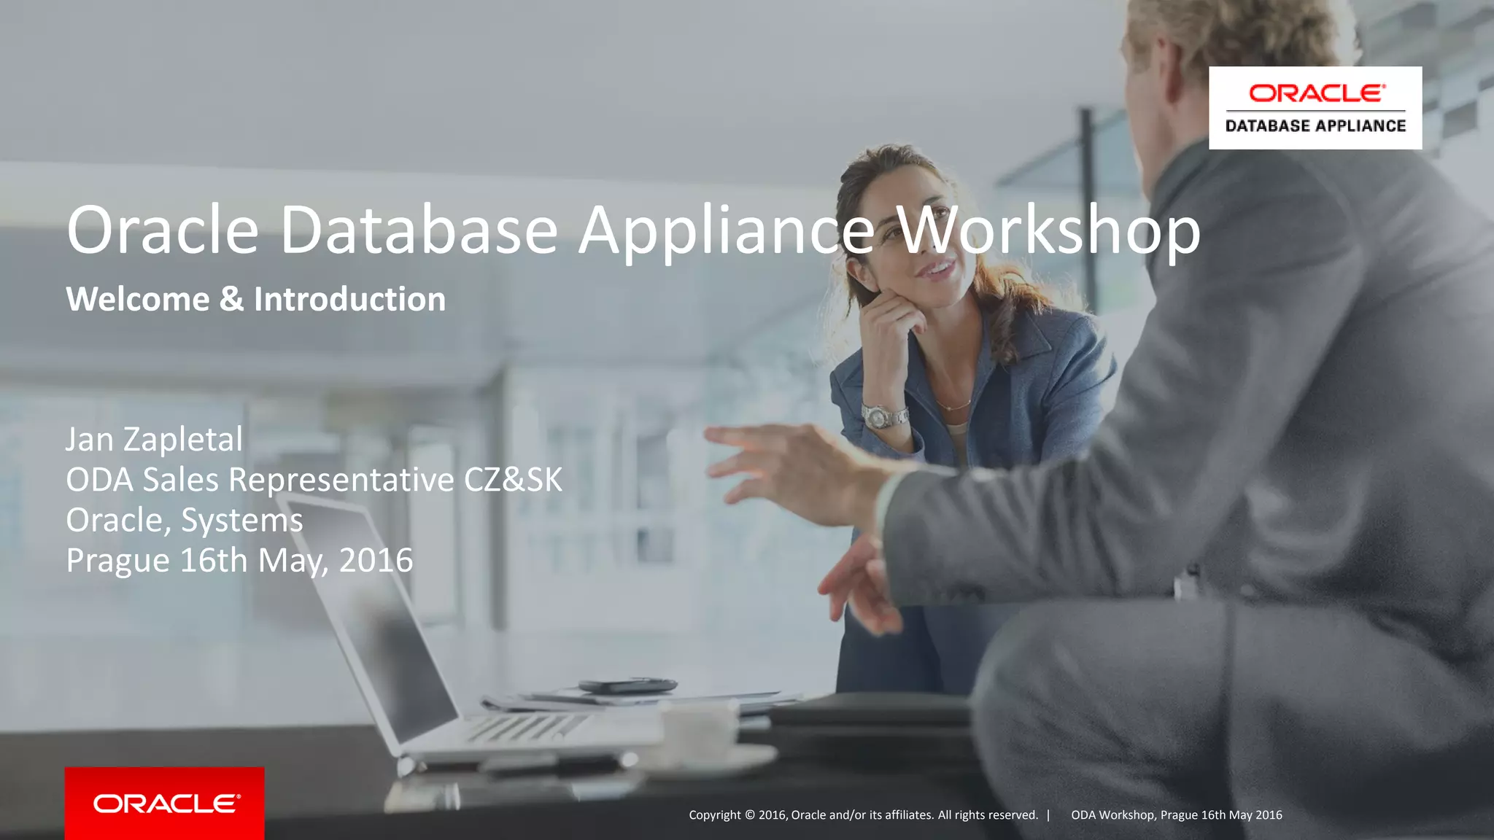Click the subtitle 'Welcome & Introduction'
The height and width of the screenshot is (840, 1494).
(x=256, y=299)
